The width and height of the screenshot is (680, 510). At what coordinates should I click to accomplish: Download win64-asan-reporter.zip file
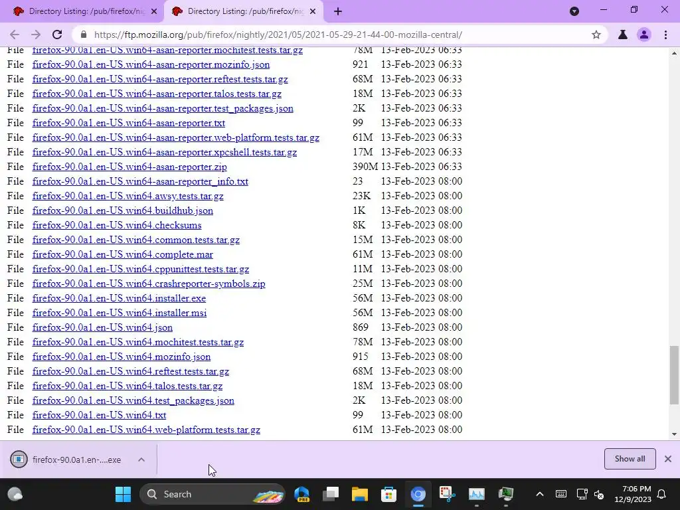click(129, 167)
